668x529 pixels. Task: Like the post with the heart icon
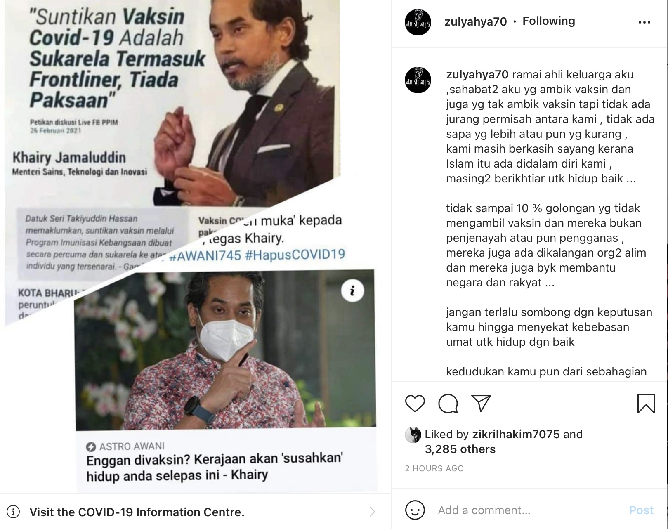click(415, 403)
